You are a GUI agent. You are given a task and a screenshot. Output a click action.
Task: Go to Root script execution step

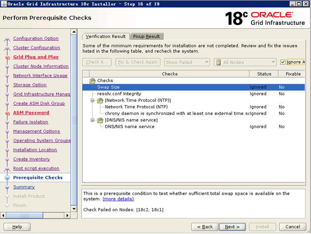point(36,168)
